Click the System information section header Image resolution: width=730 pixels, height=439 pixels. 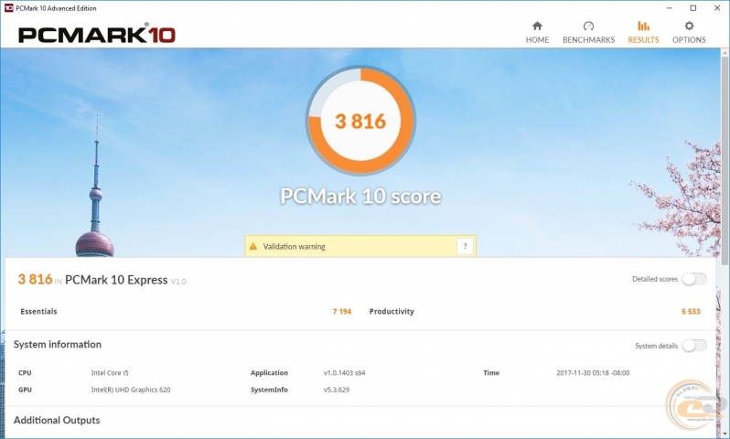coord(57,345)
